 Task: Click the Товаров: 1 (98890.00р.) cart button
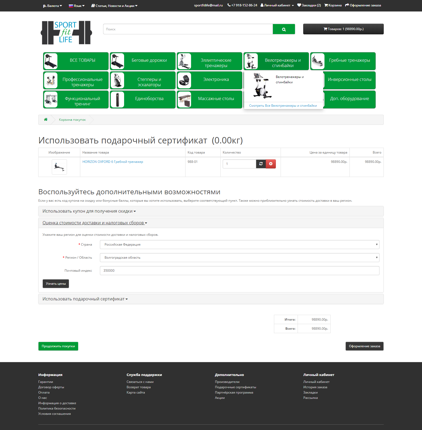(x=343, y=29)
